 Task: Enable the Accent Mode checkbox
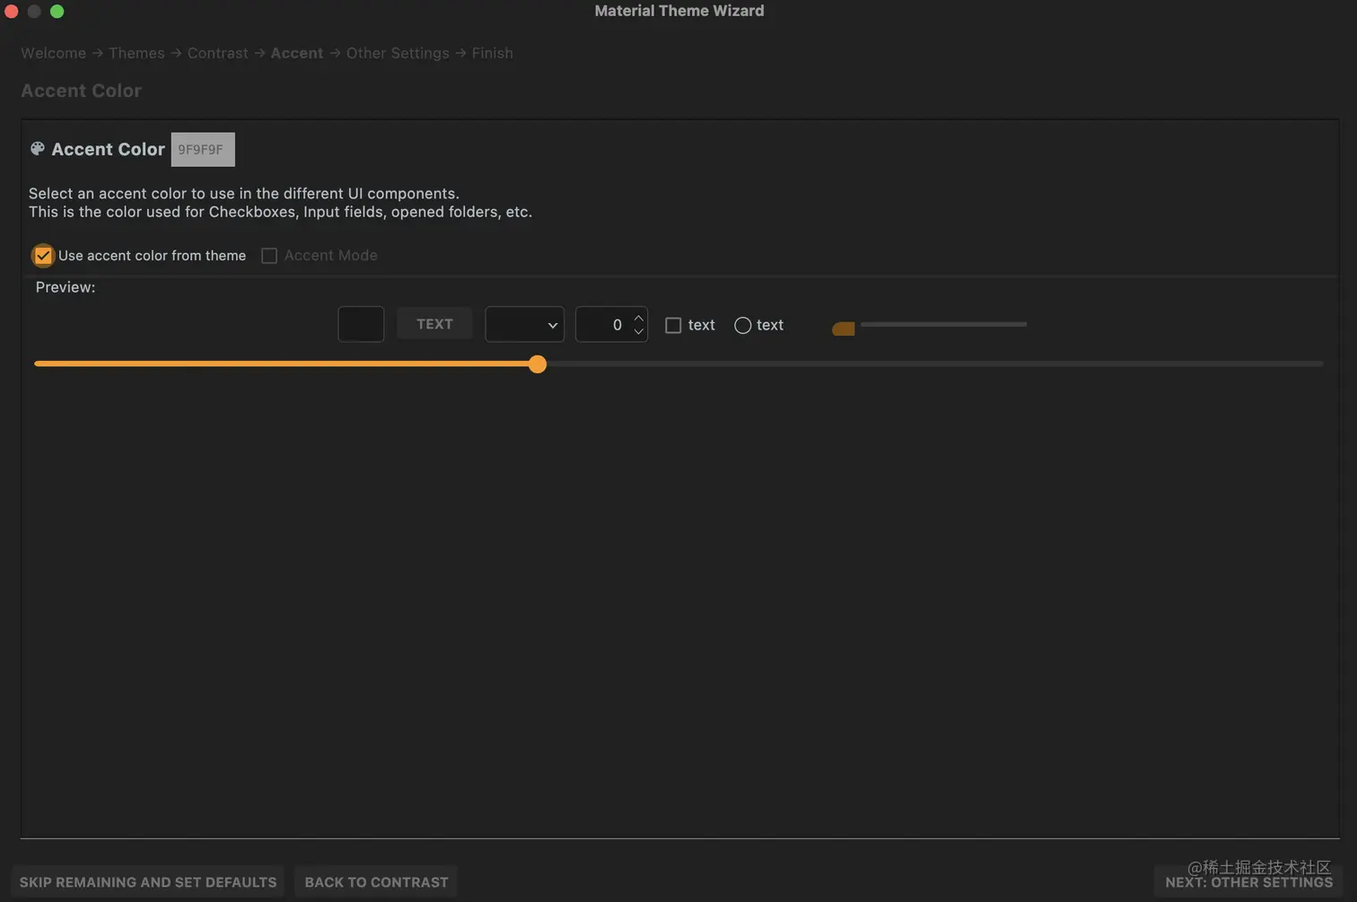269,256
